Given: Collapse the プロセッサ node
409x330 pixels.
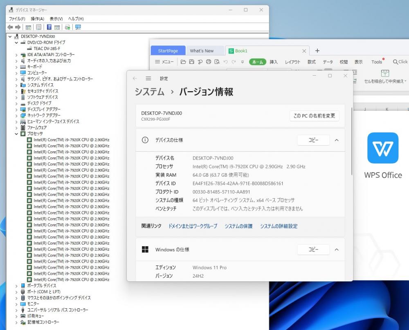Looking at the screenshot, I should 16,134.
